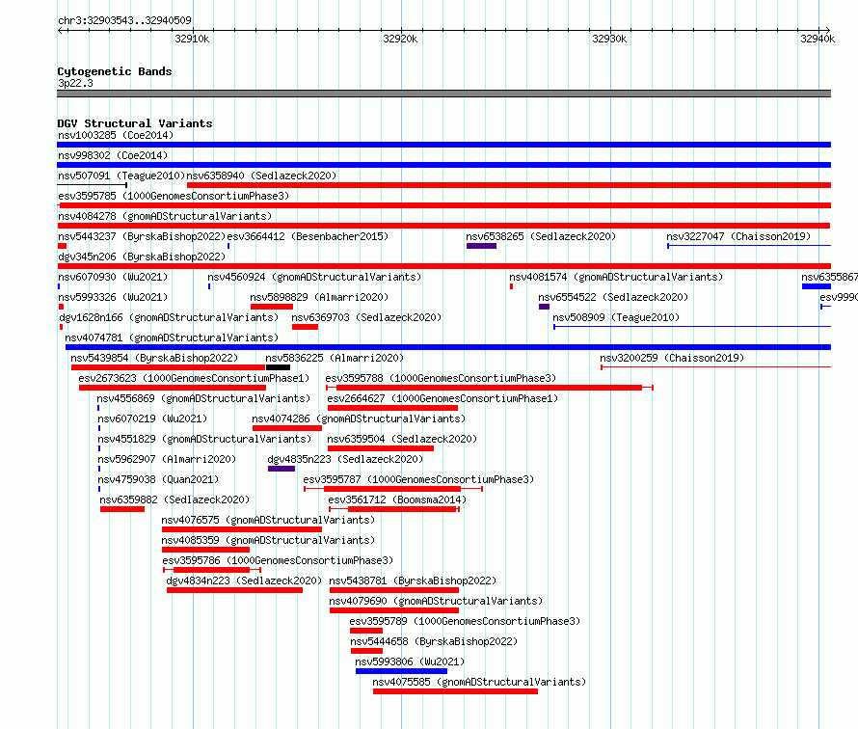Click esv2673623 (1000GenomesConsortiumPhase1) label

pyautogui.click(x=194, y=378)
